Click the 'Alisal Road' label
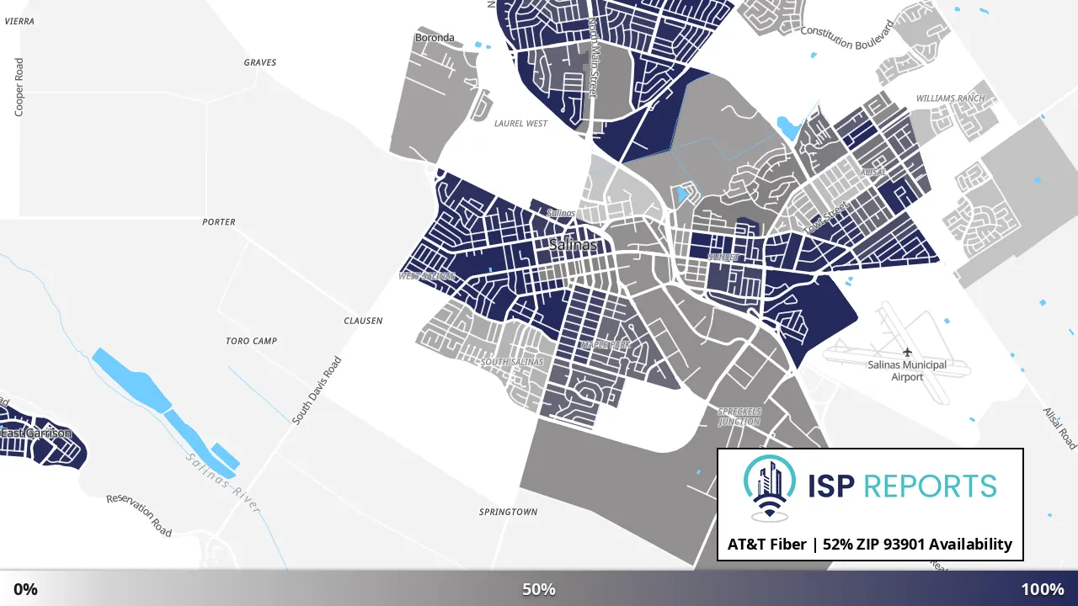 [1059, 428]
